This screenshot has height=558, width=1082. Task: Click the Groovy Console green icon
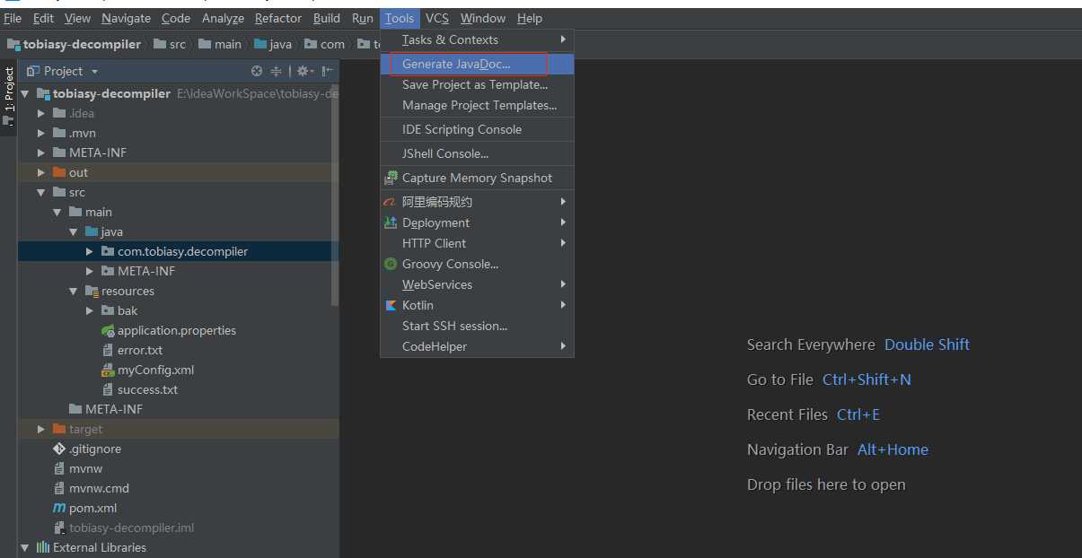pos(391,264)
